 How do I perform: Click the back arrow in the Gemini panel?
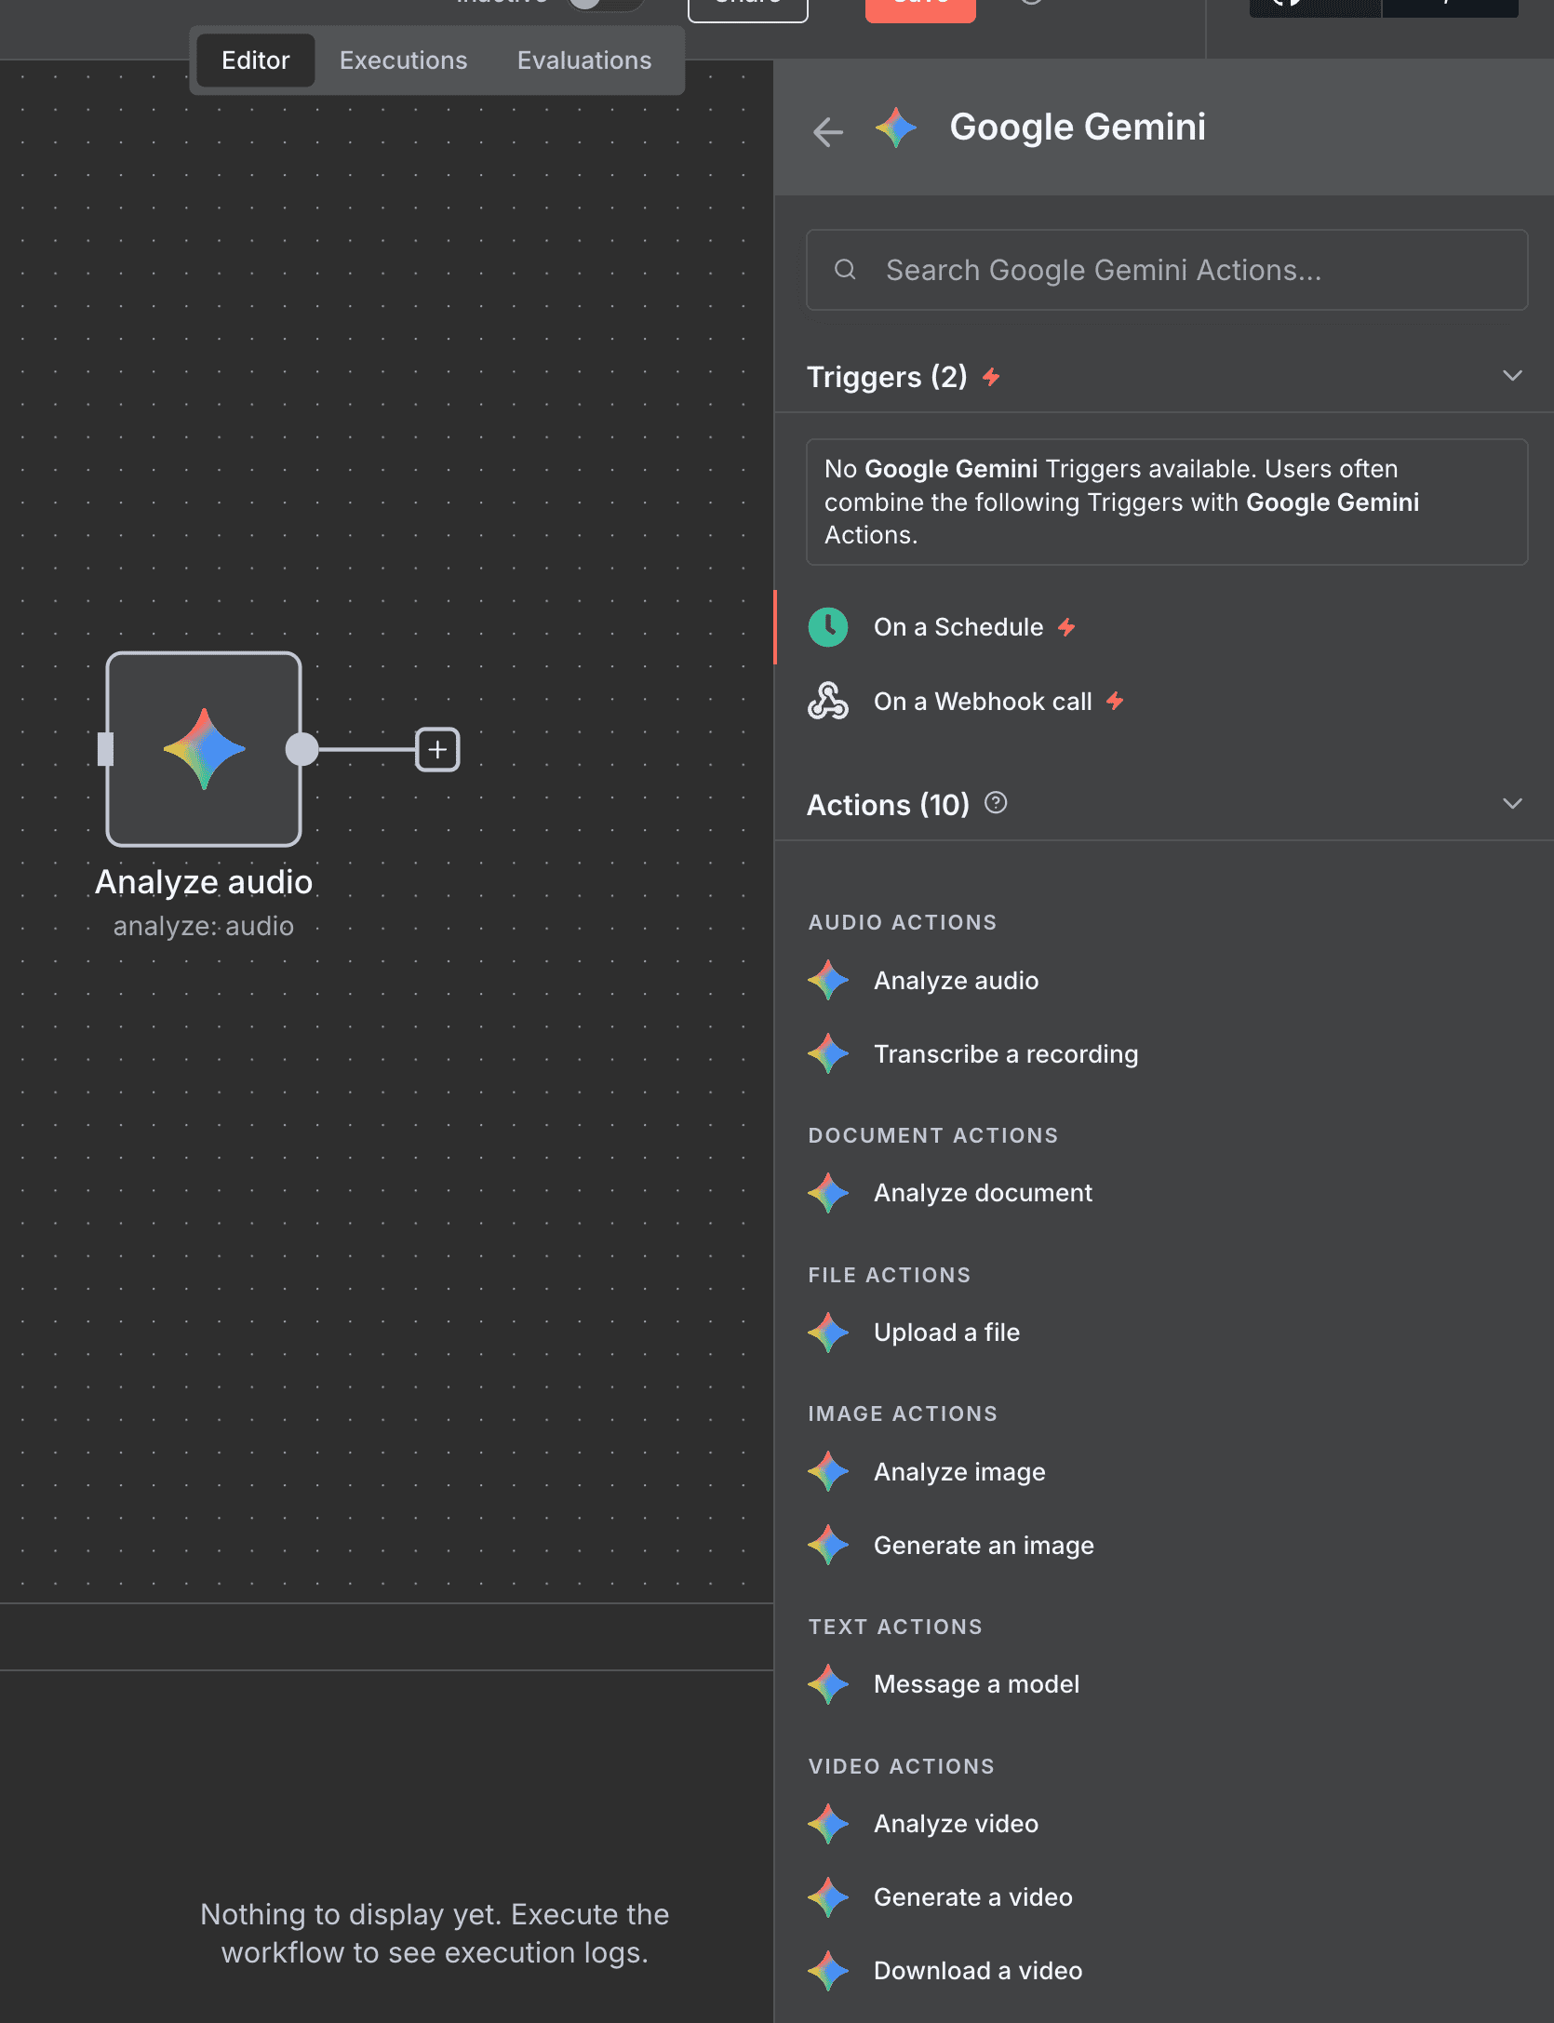[x=827, y=131]
